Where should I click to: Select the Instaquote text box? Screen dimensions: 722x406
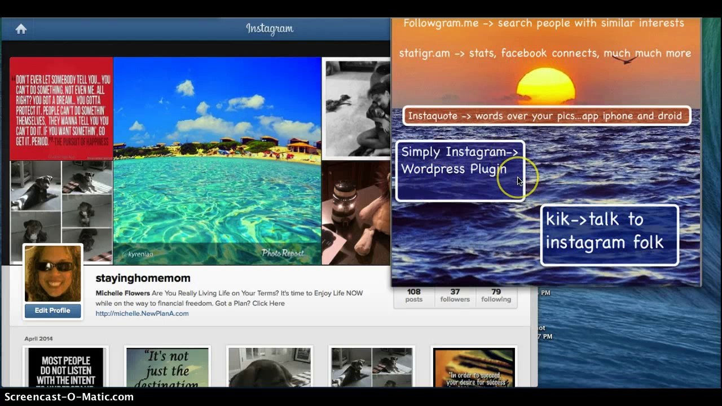(547, 116)
